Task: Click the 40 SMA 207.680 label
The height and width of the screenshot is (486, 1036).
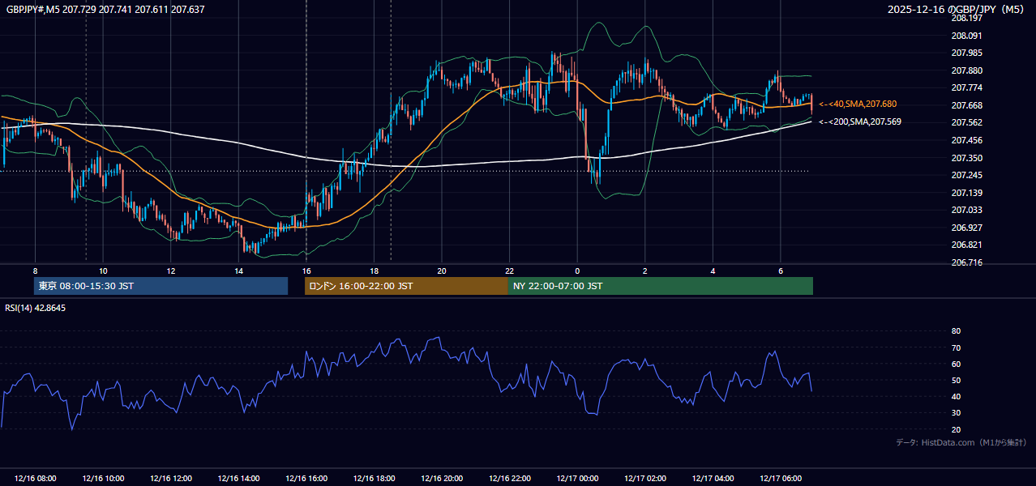Action: click(858, 104)
